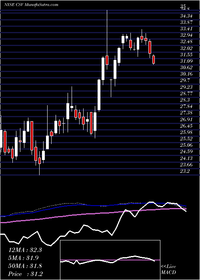Select the 32.94 price level label
200x280 pixels.
coord(186,35)
